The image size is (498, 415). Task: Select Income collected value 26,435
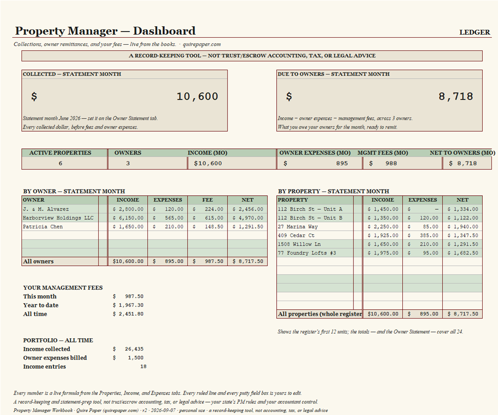[x=128, y=349]
